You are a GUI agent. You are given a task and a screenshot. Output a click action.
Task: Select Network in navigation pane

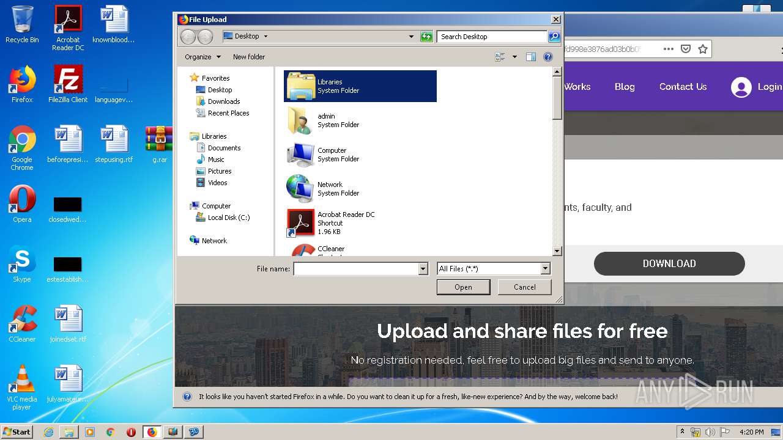pyautogui.click(x=209, y=241)
